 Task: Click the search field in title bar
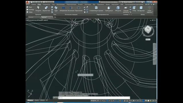click(109, 2)
